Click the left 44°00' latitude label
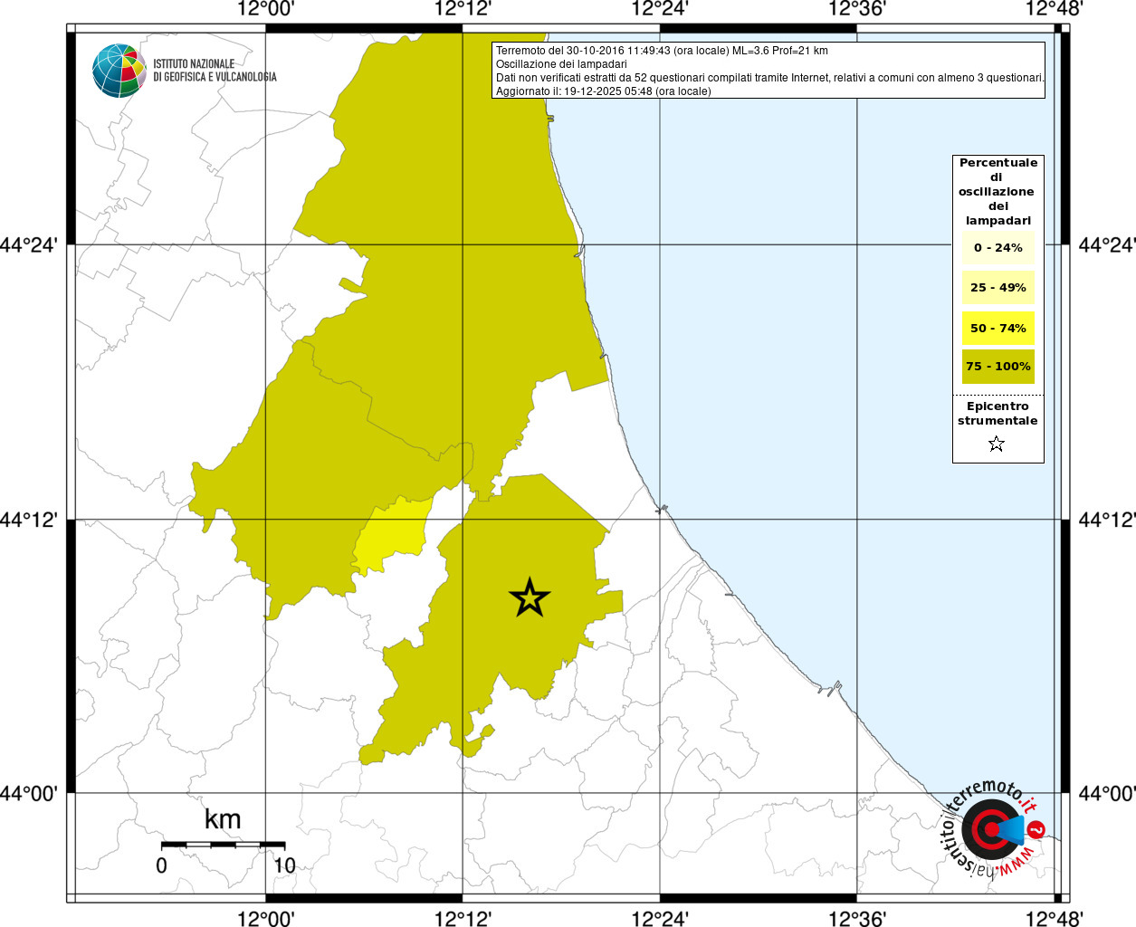 point(31,794)
